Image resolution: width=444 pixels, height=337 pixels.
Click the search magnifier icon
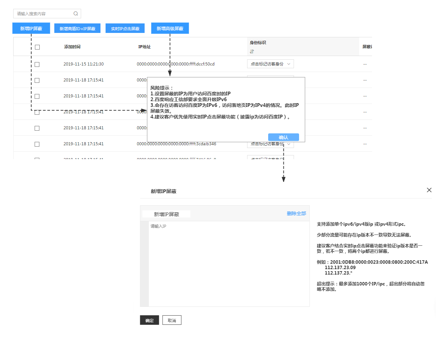tap(75, 13)
